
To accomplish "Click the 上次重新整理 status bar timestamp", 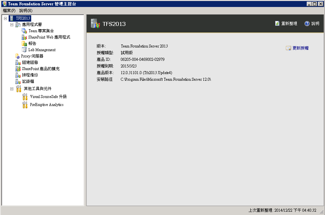I will [x=283, y=210].
